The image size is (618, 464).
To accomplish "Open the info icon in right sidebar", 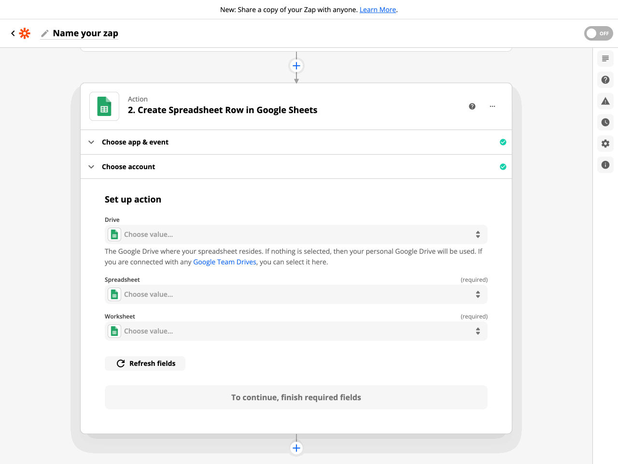I will tap(605, 165).
